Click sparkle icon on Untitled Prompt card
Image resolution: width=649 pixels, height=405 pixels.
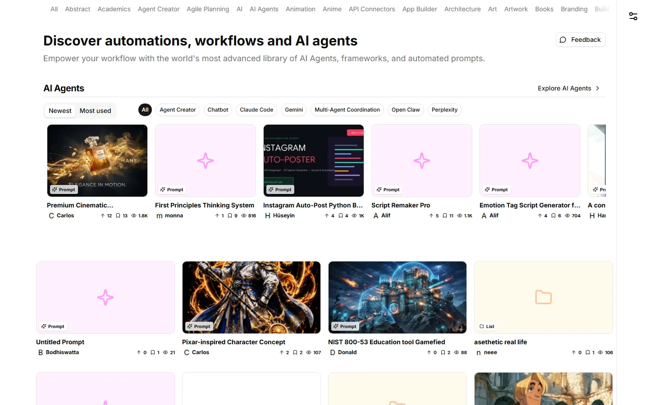105,297
